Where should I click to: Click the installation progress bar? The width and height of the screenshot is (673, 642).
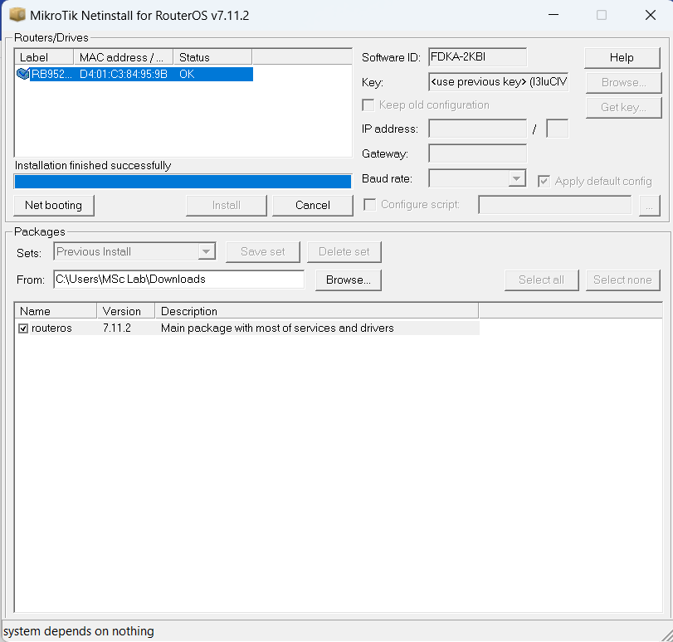click(183, 182)
